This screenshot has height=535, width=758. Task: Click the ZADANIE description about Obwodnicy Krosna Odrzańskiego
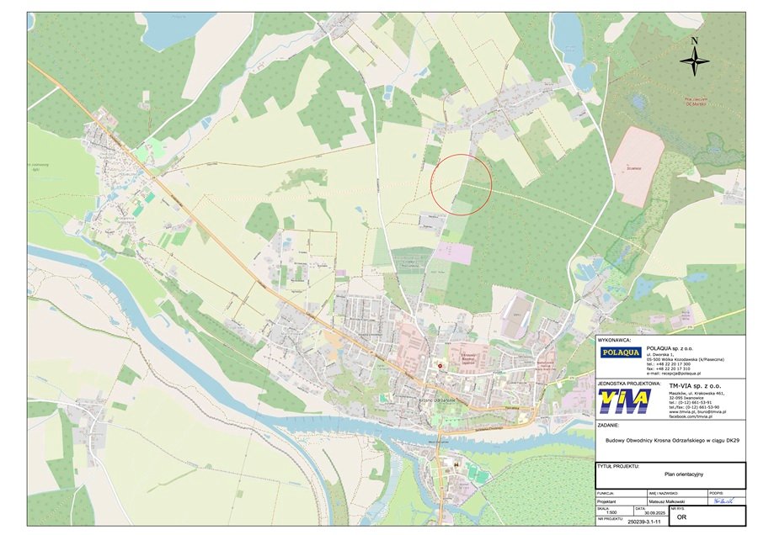coord(673,440)
